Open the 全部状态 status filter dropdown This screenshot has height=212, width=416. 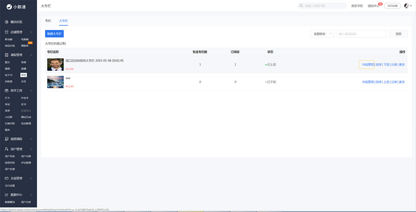[x=322, y=34]
